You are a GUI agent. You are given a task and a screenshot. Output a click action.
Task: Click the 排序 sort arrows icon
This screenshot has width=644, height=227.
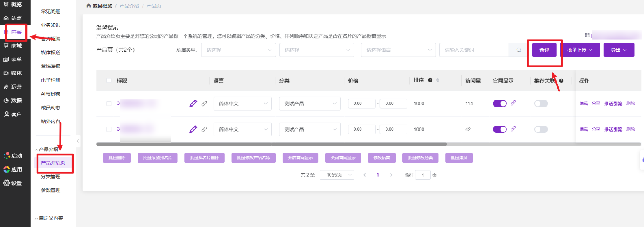pyautogui.click(x=438, y=80)
